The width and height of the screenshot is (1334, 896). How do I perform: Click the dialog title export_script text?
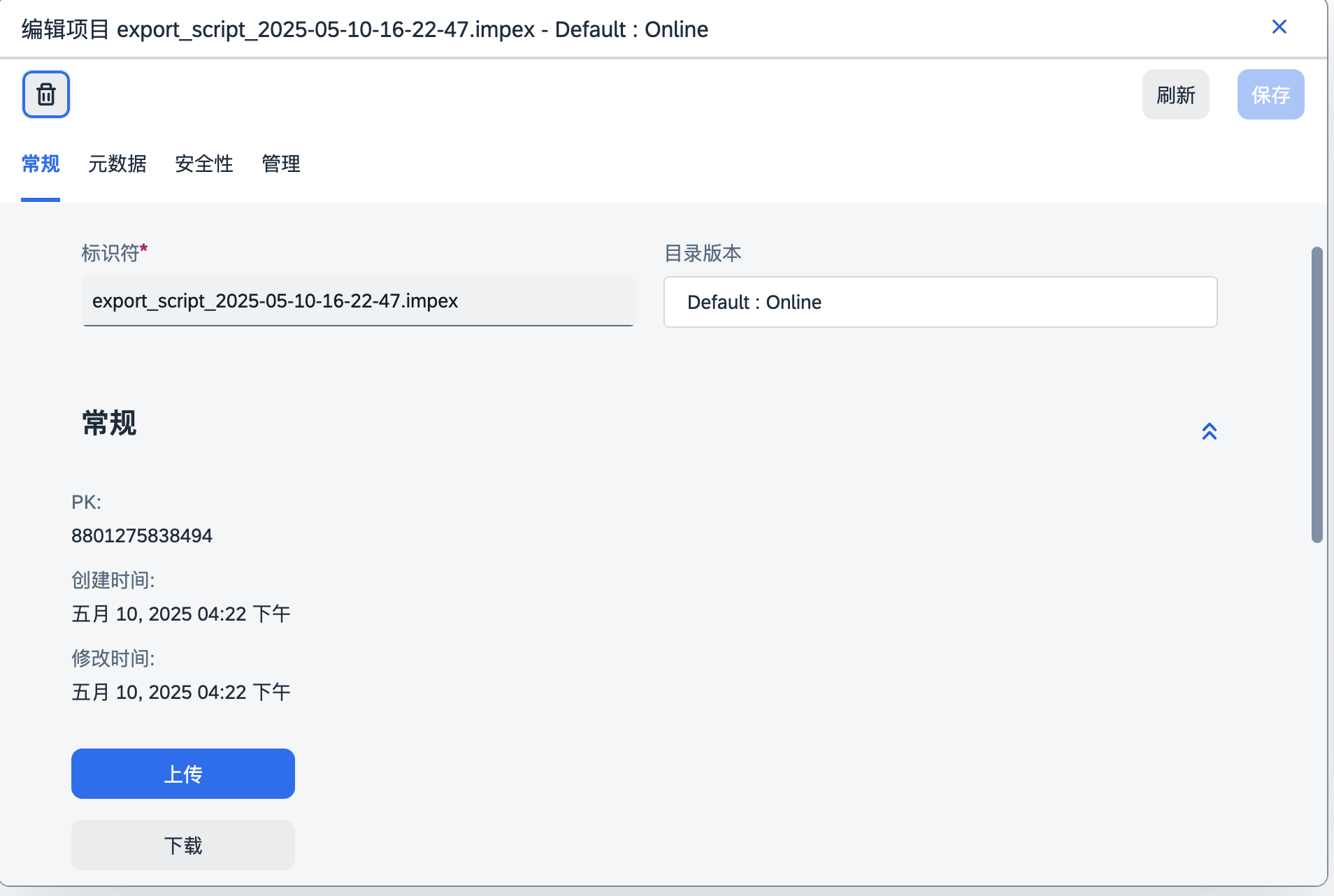365,29
